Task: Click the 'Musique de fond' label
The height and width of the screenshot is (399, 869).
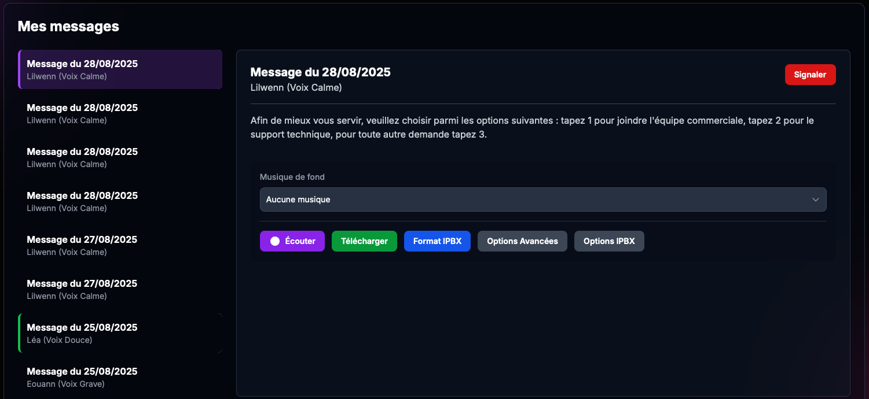Action: [x=292, y=177]
